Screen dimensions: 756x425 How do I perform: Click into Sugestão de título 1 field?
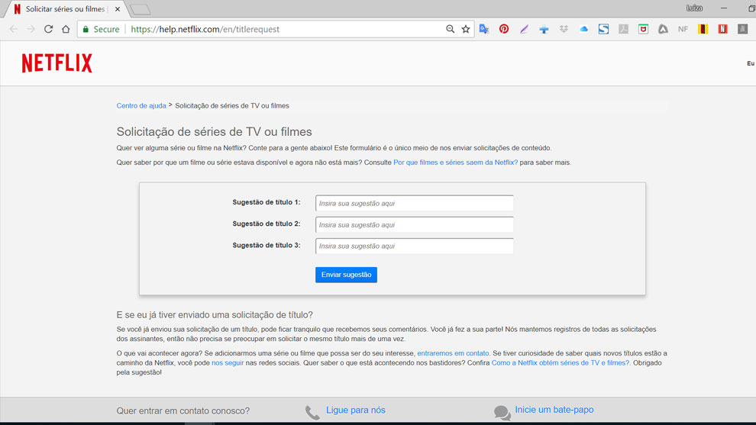click(x=414, y=203)
